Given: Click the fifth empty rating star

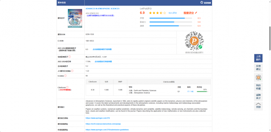Looking at the screenshot, I should [x=165, y=13].
